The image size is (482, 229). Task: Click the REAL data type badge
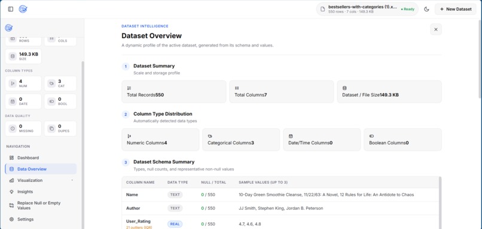coord(175,224)
